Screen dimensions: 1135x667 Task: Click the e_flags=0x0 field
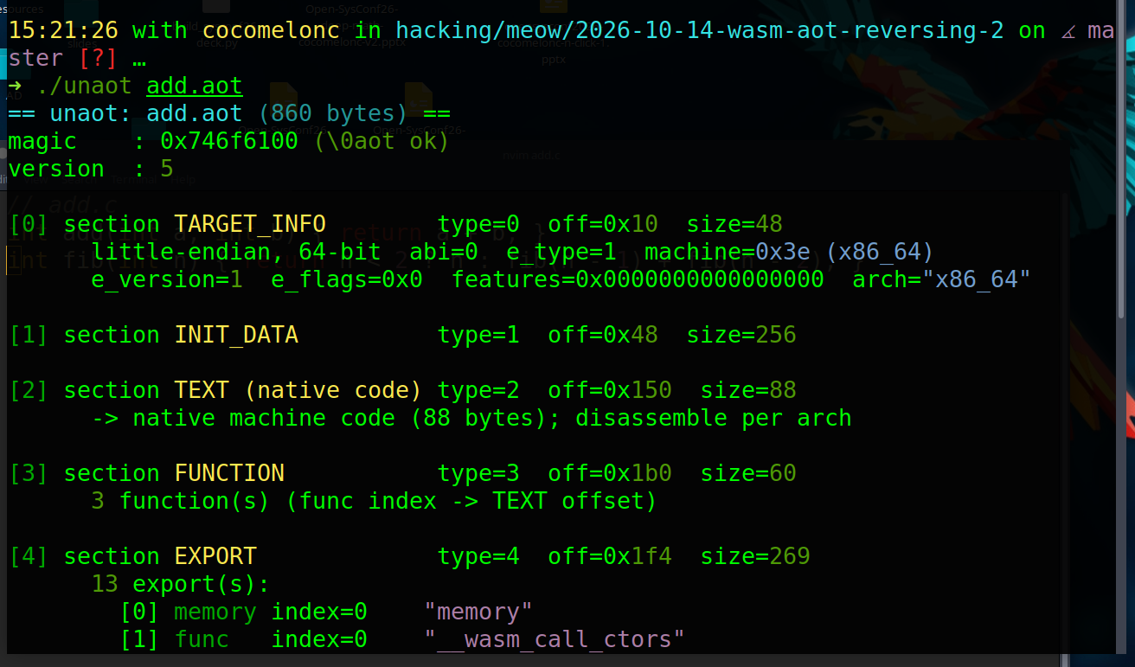(347, 279)
